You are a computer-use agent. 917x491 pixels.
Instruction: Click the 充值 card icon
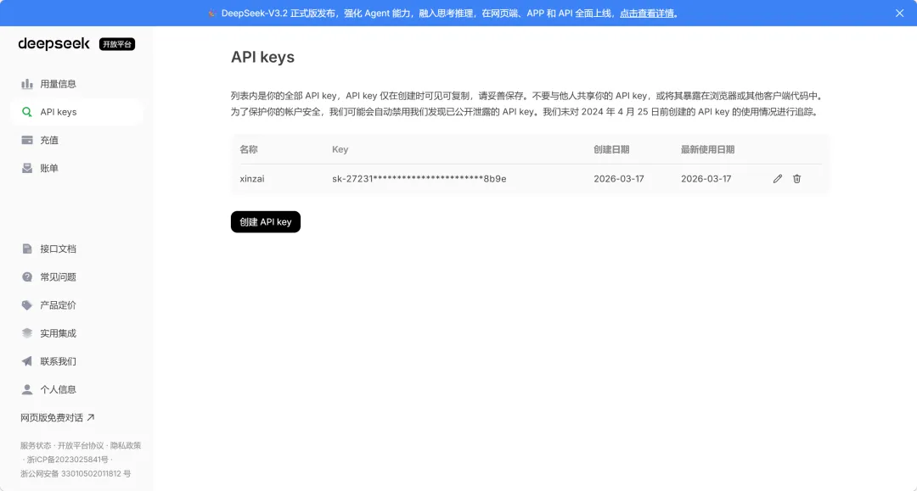(x=27, y=140)
